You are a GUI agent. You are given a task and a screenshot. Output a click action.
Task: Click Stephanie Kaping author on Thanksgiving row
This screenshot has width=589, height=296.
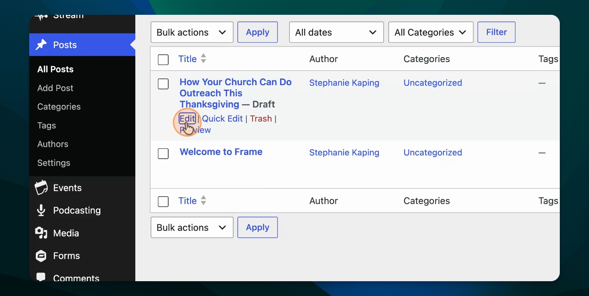pyautogui.click(x=344, y=83)
